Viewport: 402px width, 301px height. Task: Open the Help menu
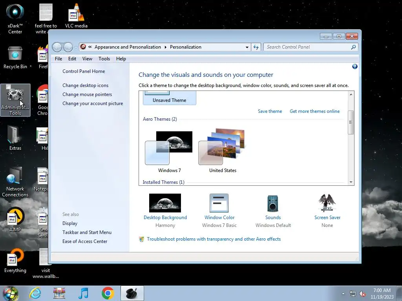[121, 59]
